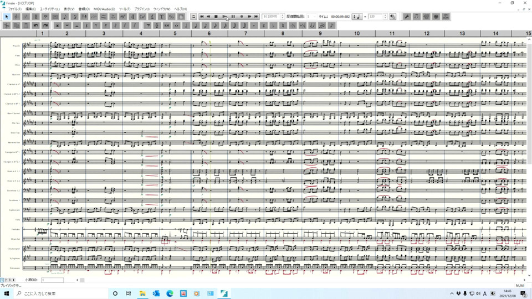
Task: Click the simple entry tuplet icon
Action: pos(321,25)
